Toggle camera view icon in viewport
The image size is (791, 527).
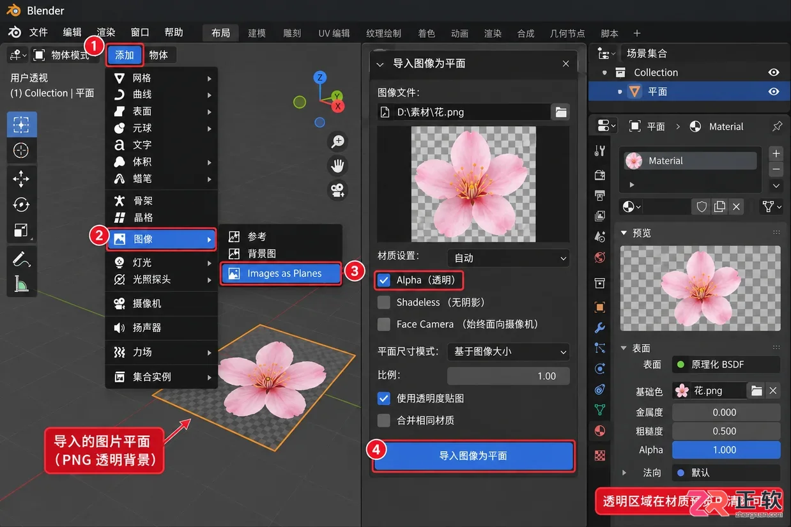tap(337, 190)
